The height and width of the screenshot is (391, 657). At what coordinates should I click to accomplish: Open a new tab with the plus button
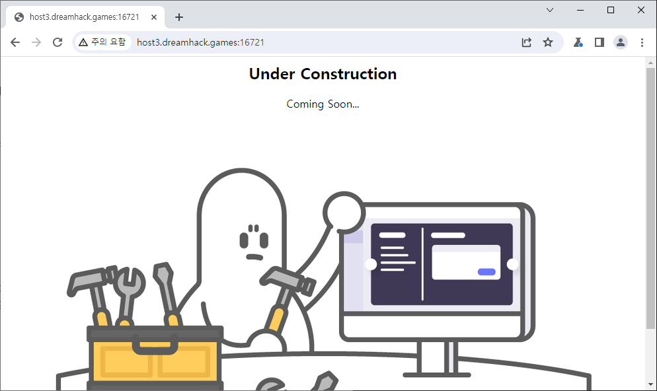click(179, 17)
